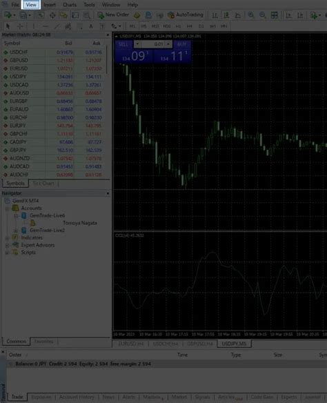Decrease lot volume with the down arrow
This screenshot has width=327, height=403.
[x=137, y=44]
